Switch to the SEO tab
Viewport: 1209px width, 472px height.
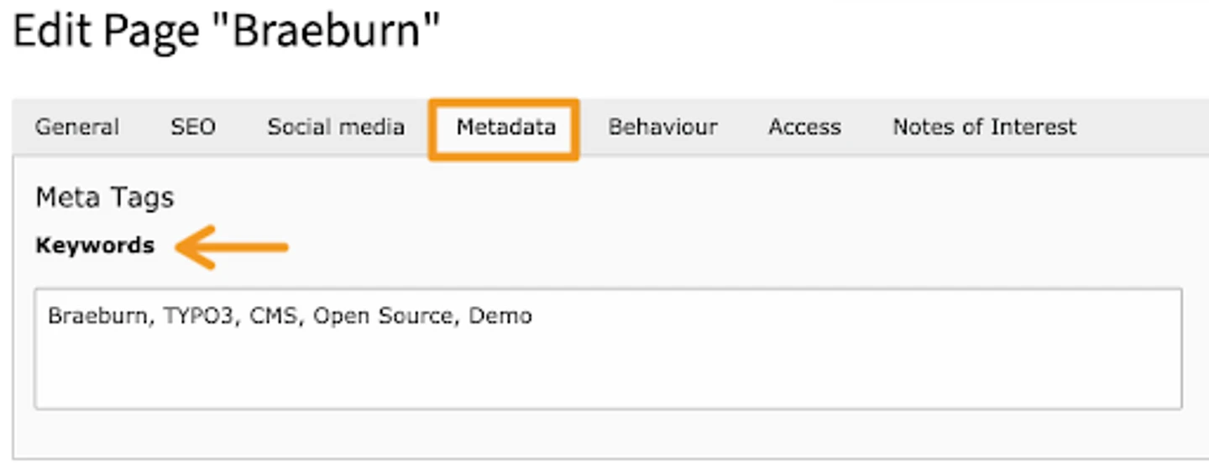[x=193, y=127]
